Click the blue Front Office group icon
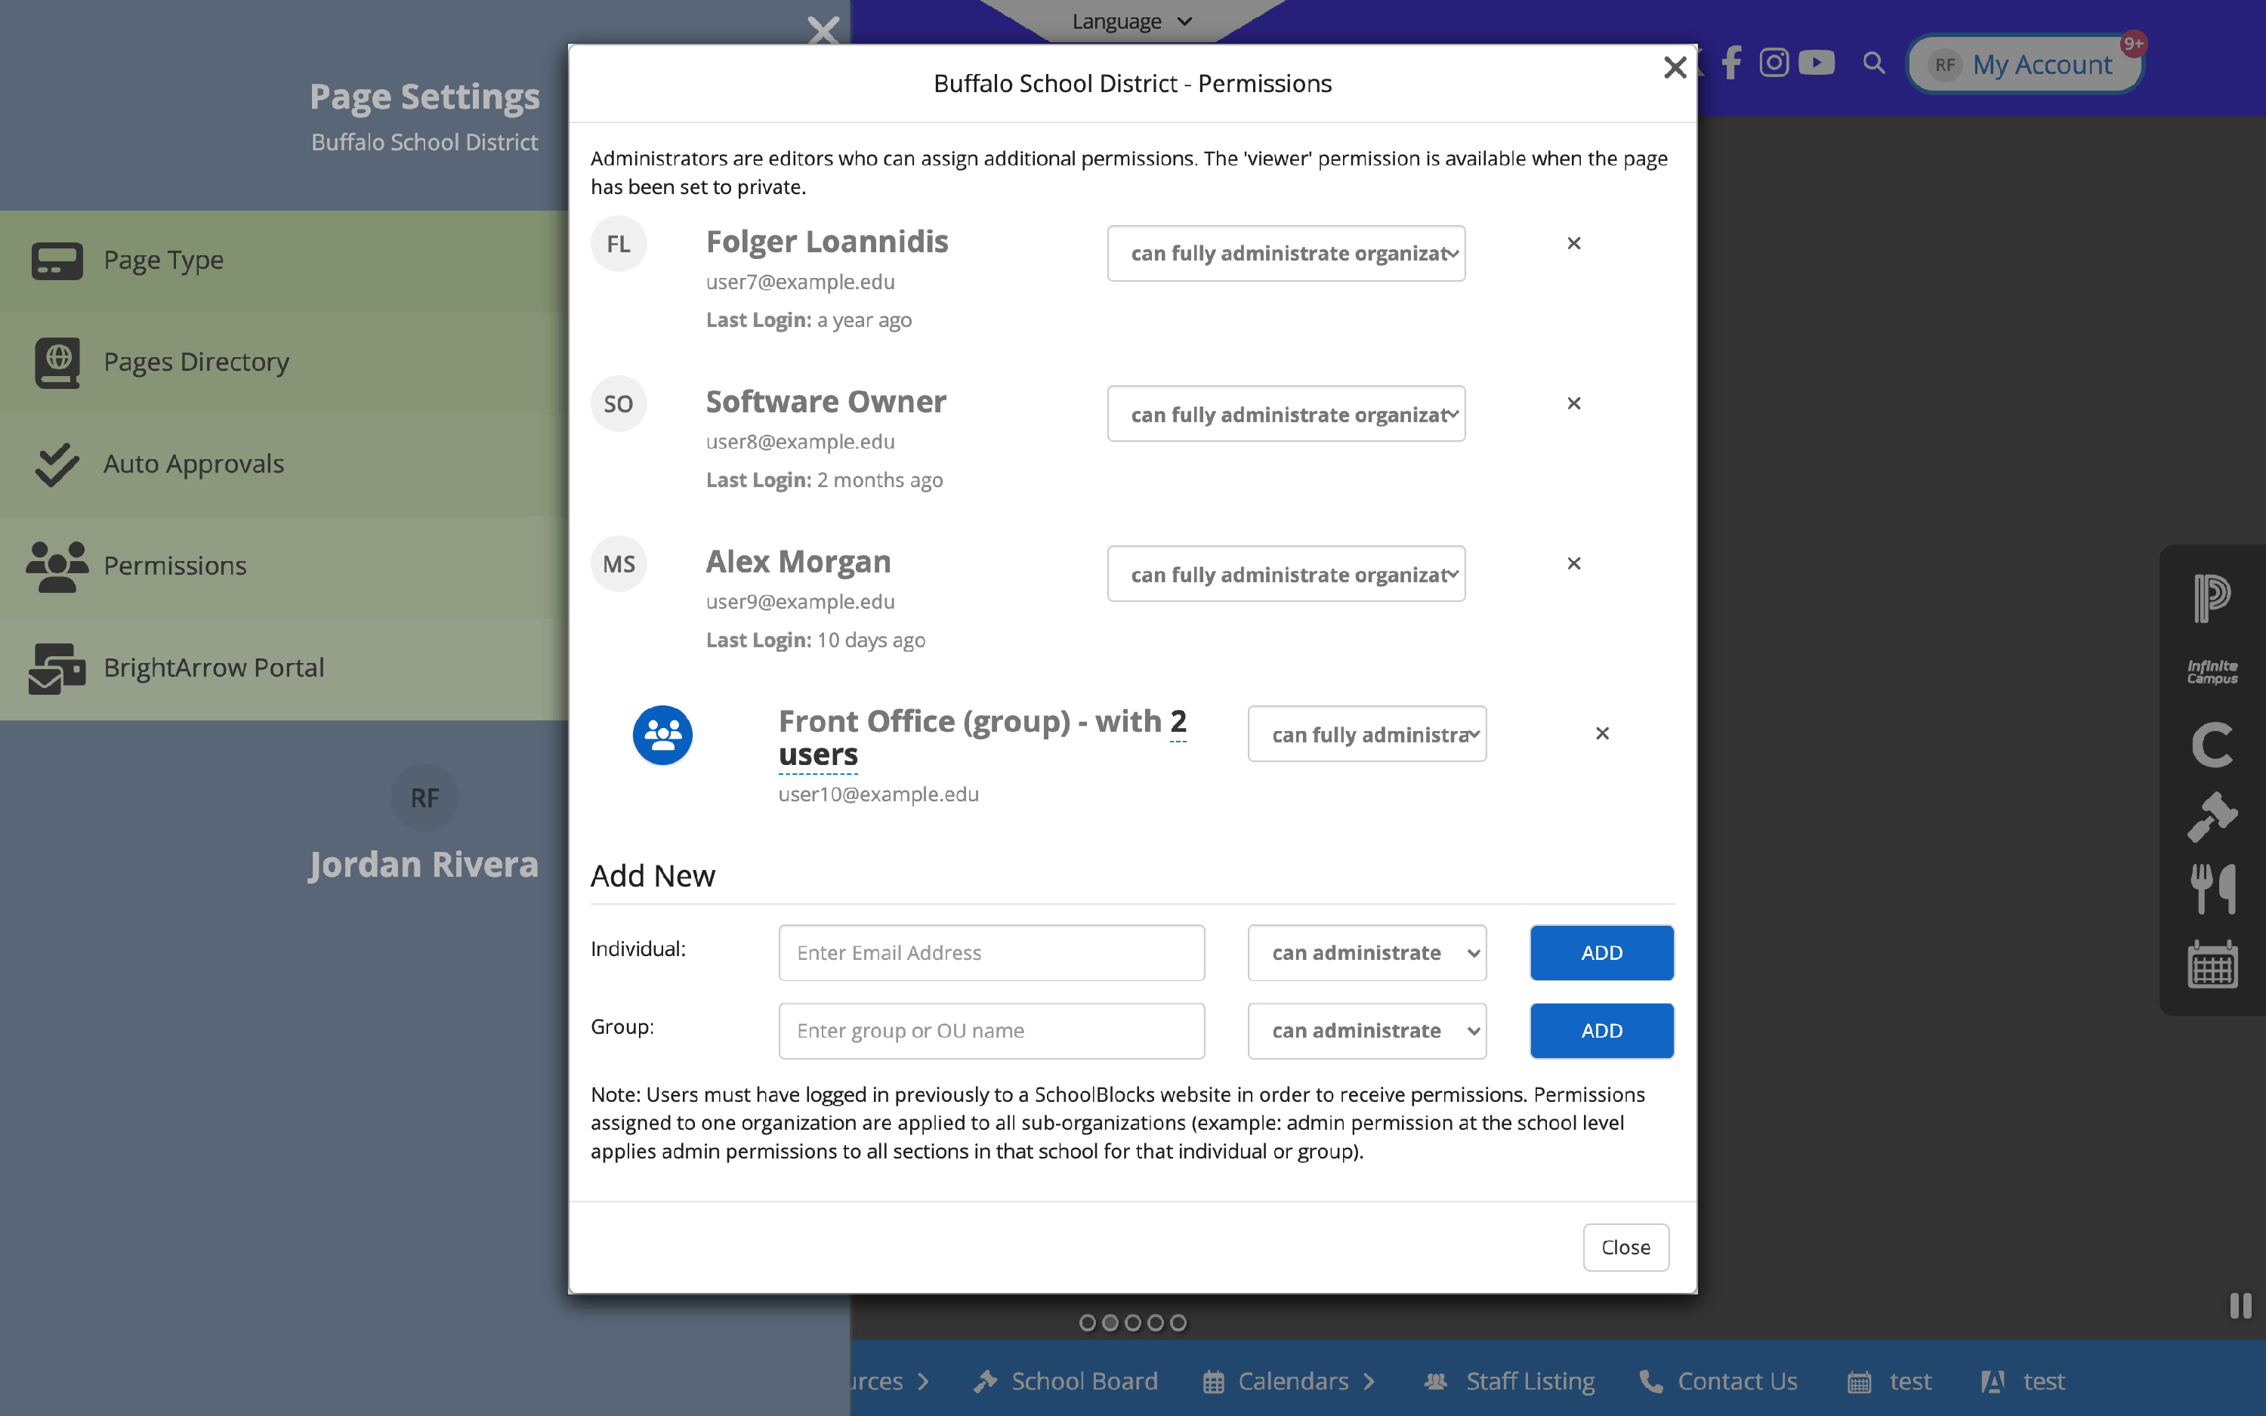The height and width of the screenshot is (1416, 2266). pos(663,735)
